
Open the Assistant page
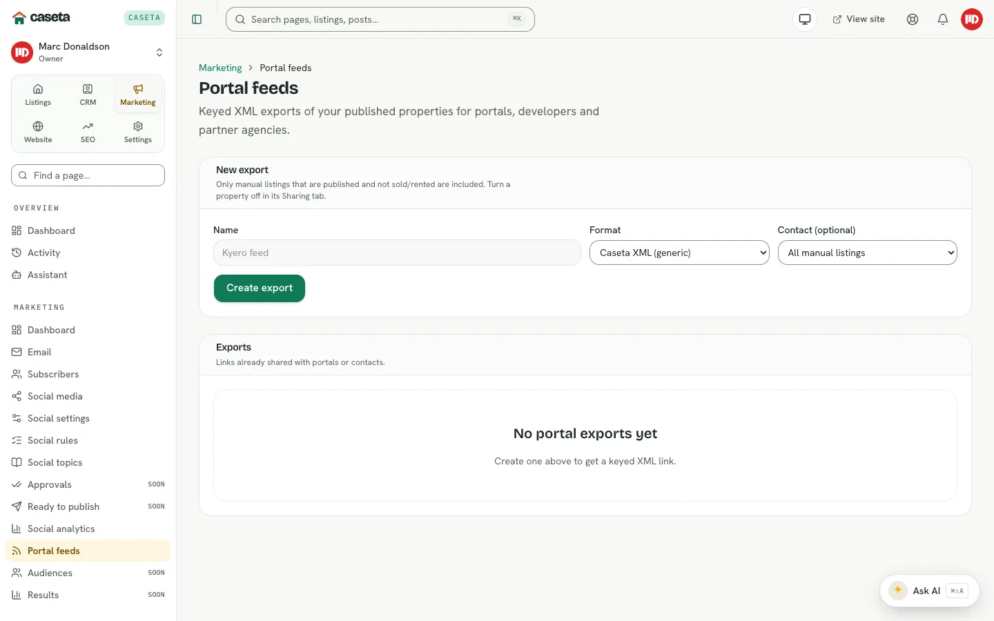[x=88, y=275]
